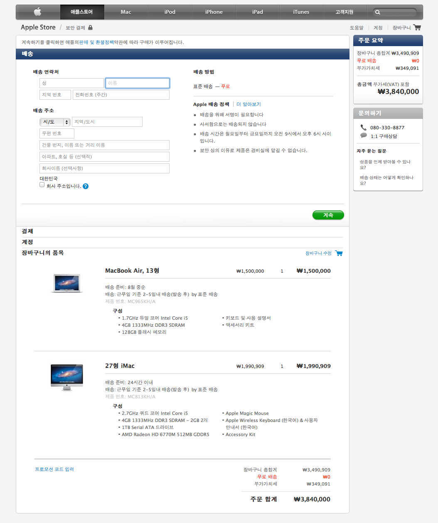Click the 문의하기 panel header
The height and width of the screenshot is (523, 438).
pos(388,113)
